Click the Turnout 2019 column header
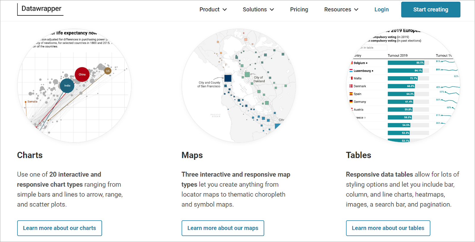This screenshot has width=475, height=242. click(x=398, y=55)
